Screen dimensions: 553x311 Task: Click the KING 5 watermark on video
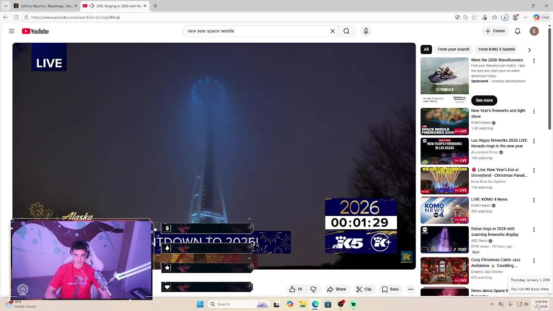(x=406, y=257)
